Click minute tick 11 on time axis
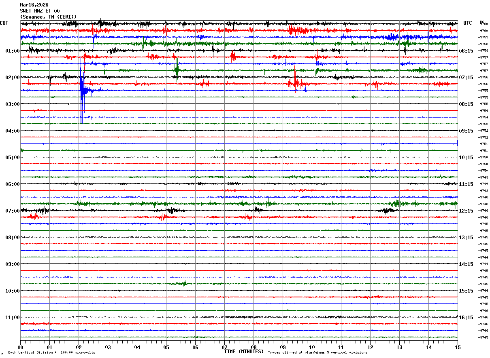490x358 pixels. [341, 347]
